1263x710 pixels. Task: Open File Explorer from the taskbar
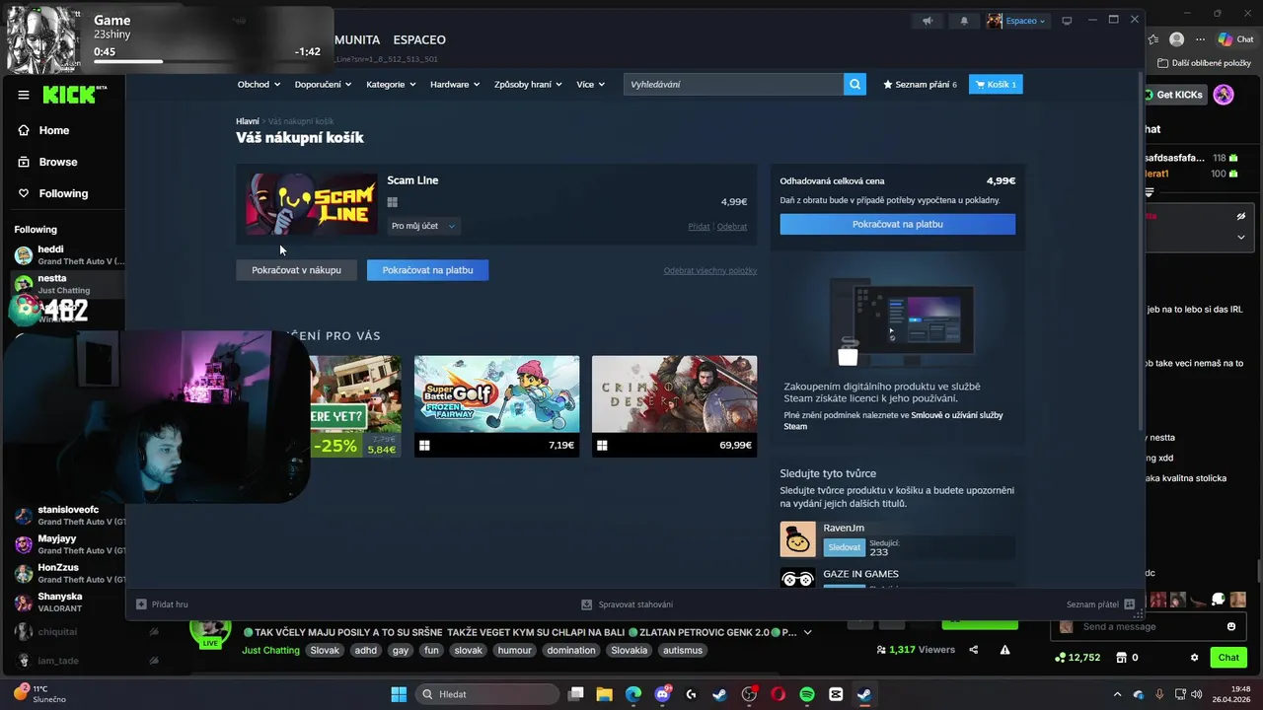tap(604, 694)
